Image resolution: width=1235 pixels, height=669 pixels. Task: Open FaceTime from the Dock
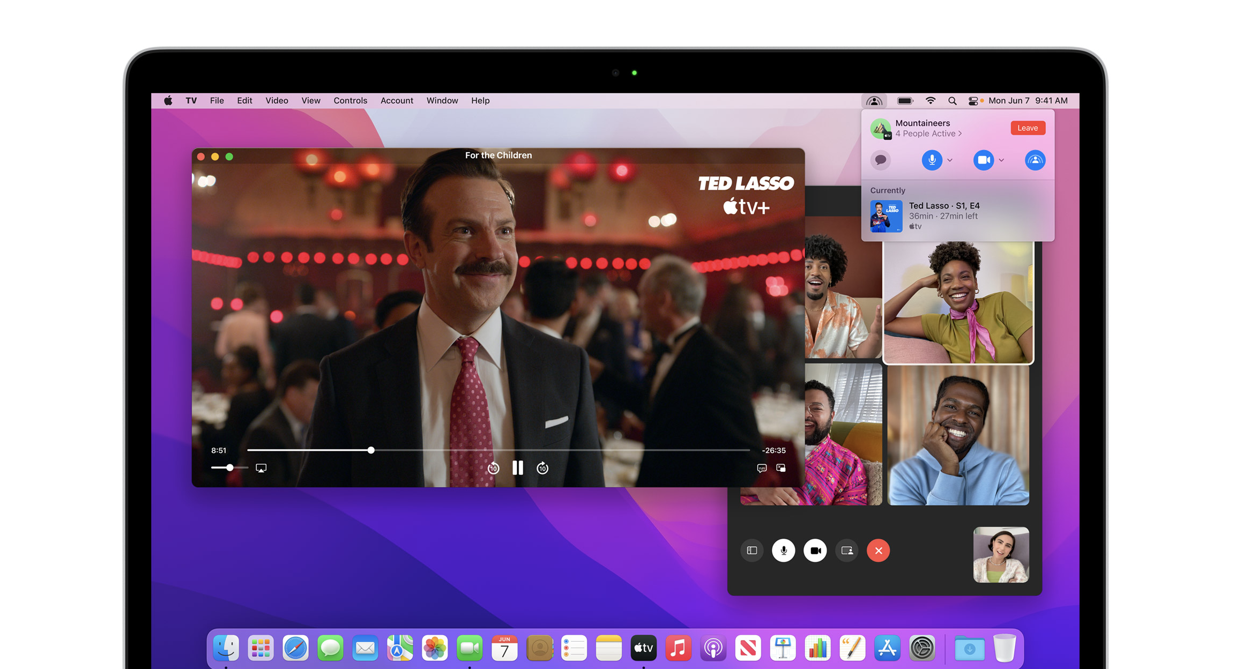point(470,648)
